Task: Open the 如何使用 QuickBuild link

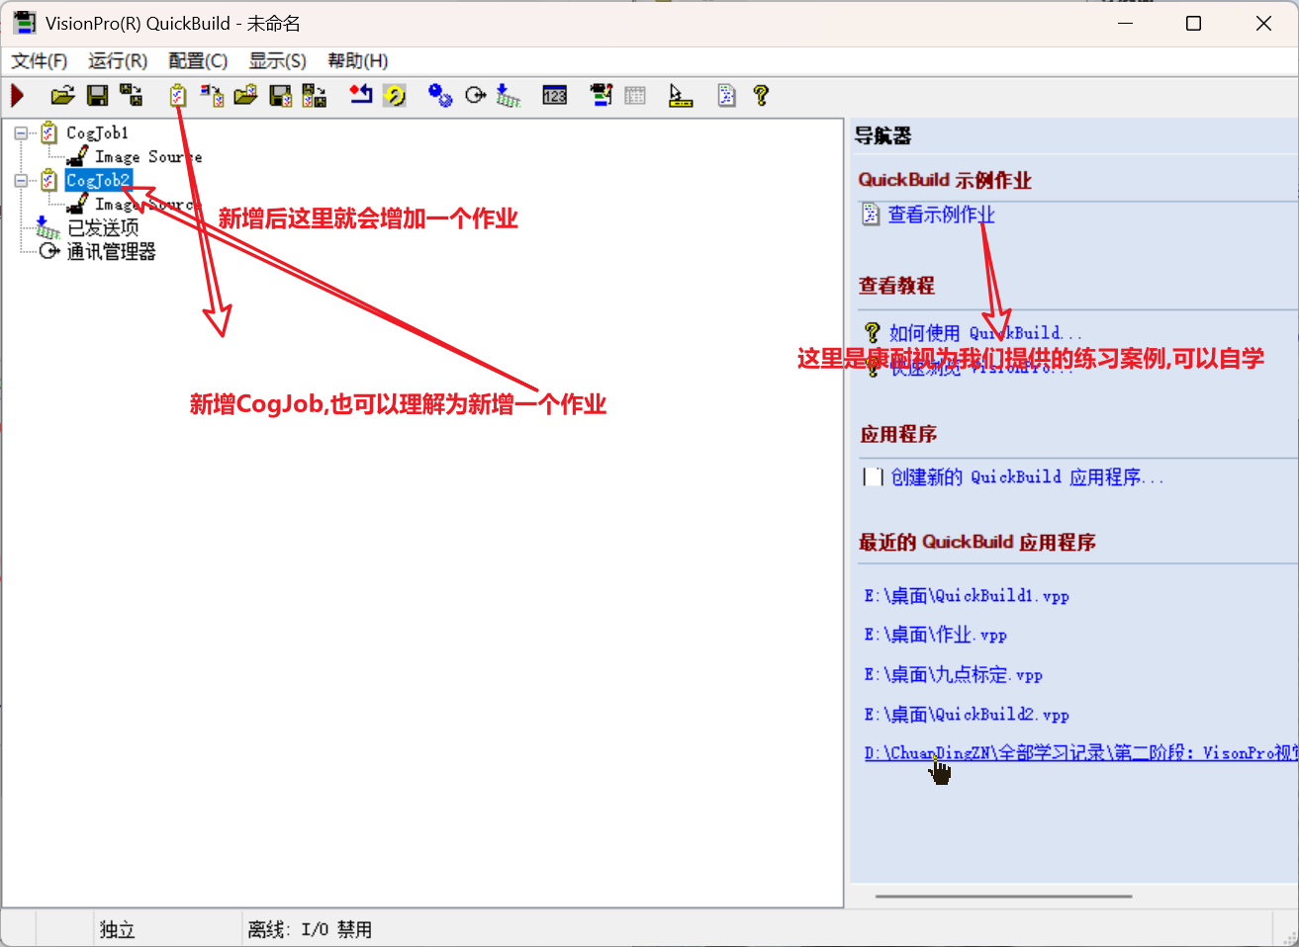Action: pyautogui.click(x=985, y=333)
